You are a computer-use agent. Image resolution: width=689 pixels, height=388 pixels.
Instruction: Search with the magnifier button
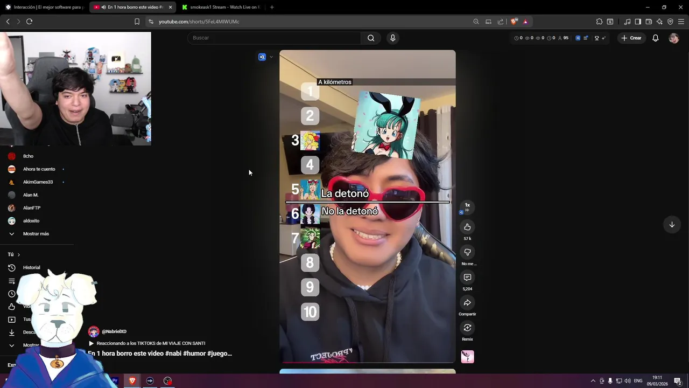pyautogui.click(x=371, y=38)
